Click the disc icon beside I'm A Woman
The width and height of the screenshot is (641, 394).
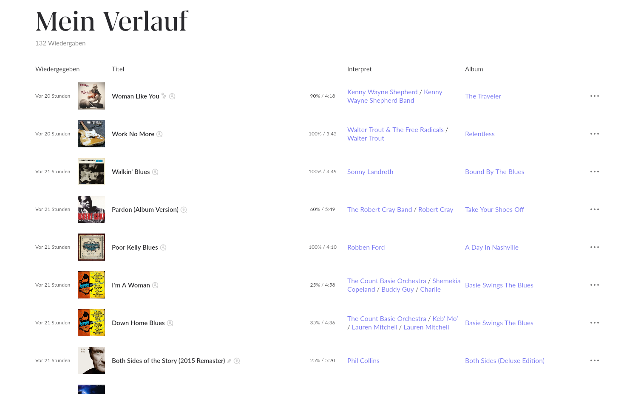click(x=155, y=285)
